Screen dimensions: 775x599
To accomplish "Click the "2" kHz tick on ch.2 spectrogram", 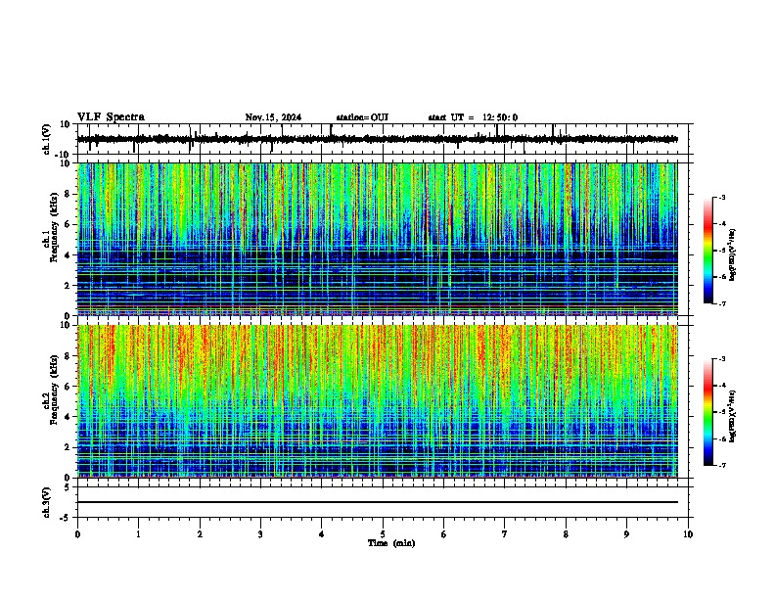I will pyautogui.click(x=68, y=447).
